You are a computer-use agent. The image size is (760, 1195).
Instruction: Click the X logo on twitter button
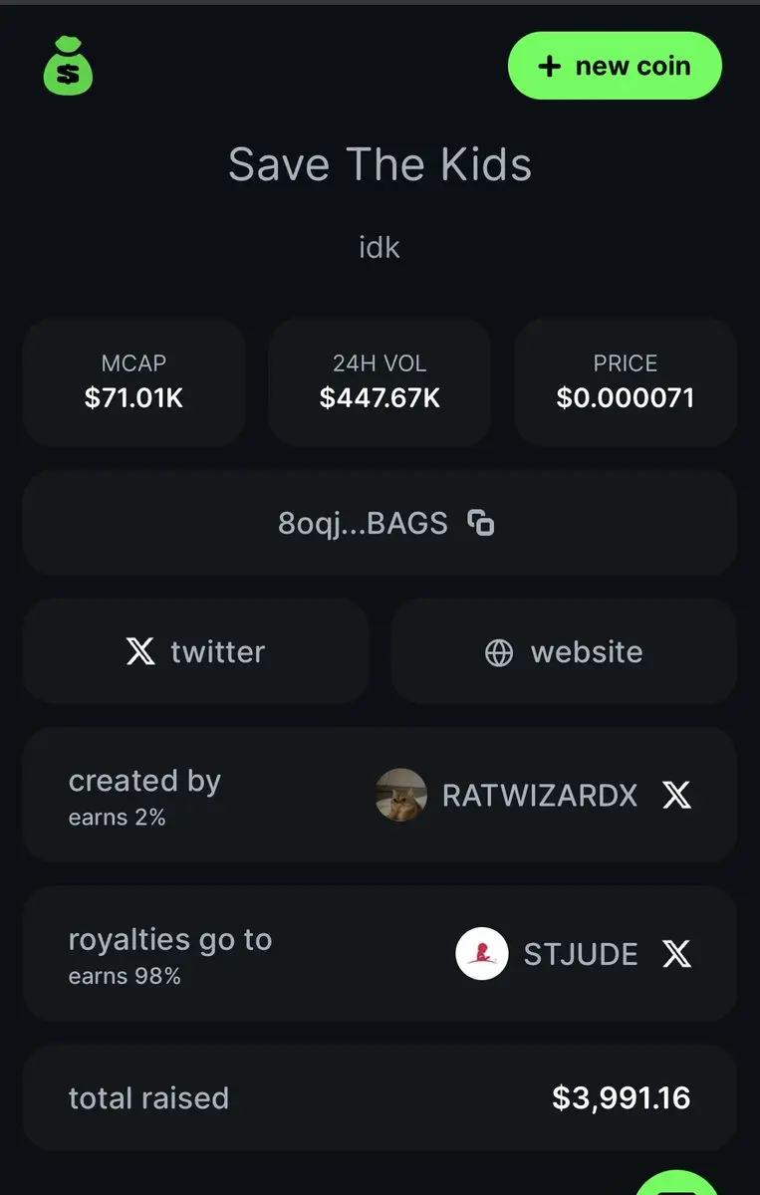pyautogui.click(x=140, y=652)
